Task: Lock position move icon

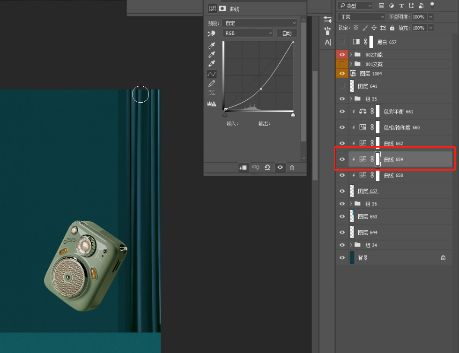Action: pyautogui.click(x=374, y=28)
